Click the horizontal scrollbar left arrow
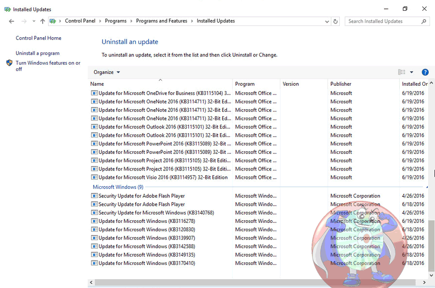The height and width of the screenshot is (288, 435). [x=91, y=282]
